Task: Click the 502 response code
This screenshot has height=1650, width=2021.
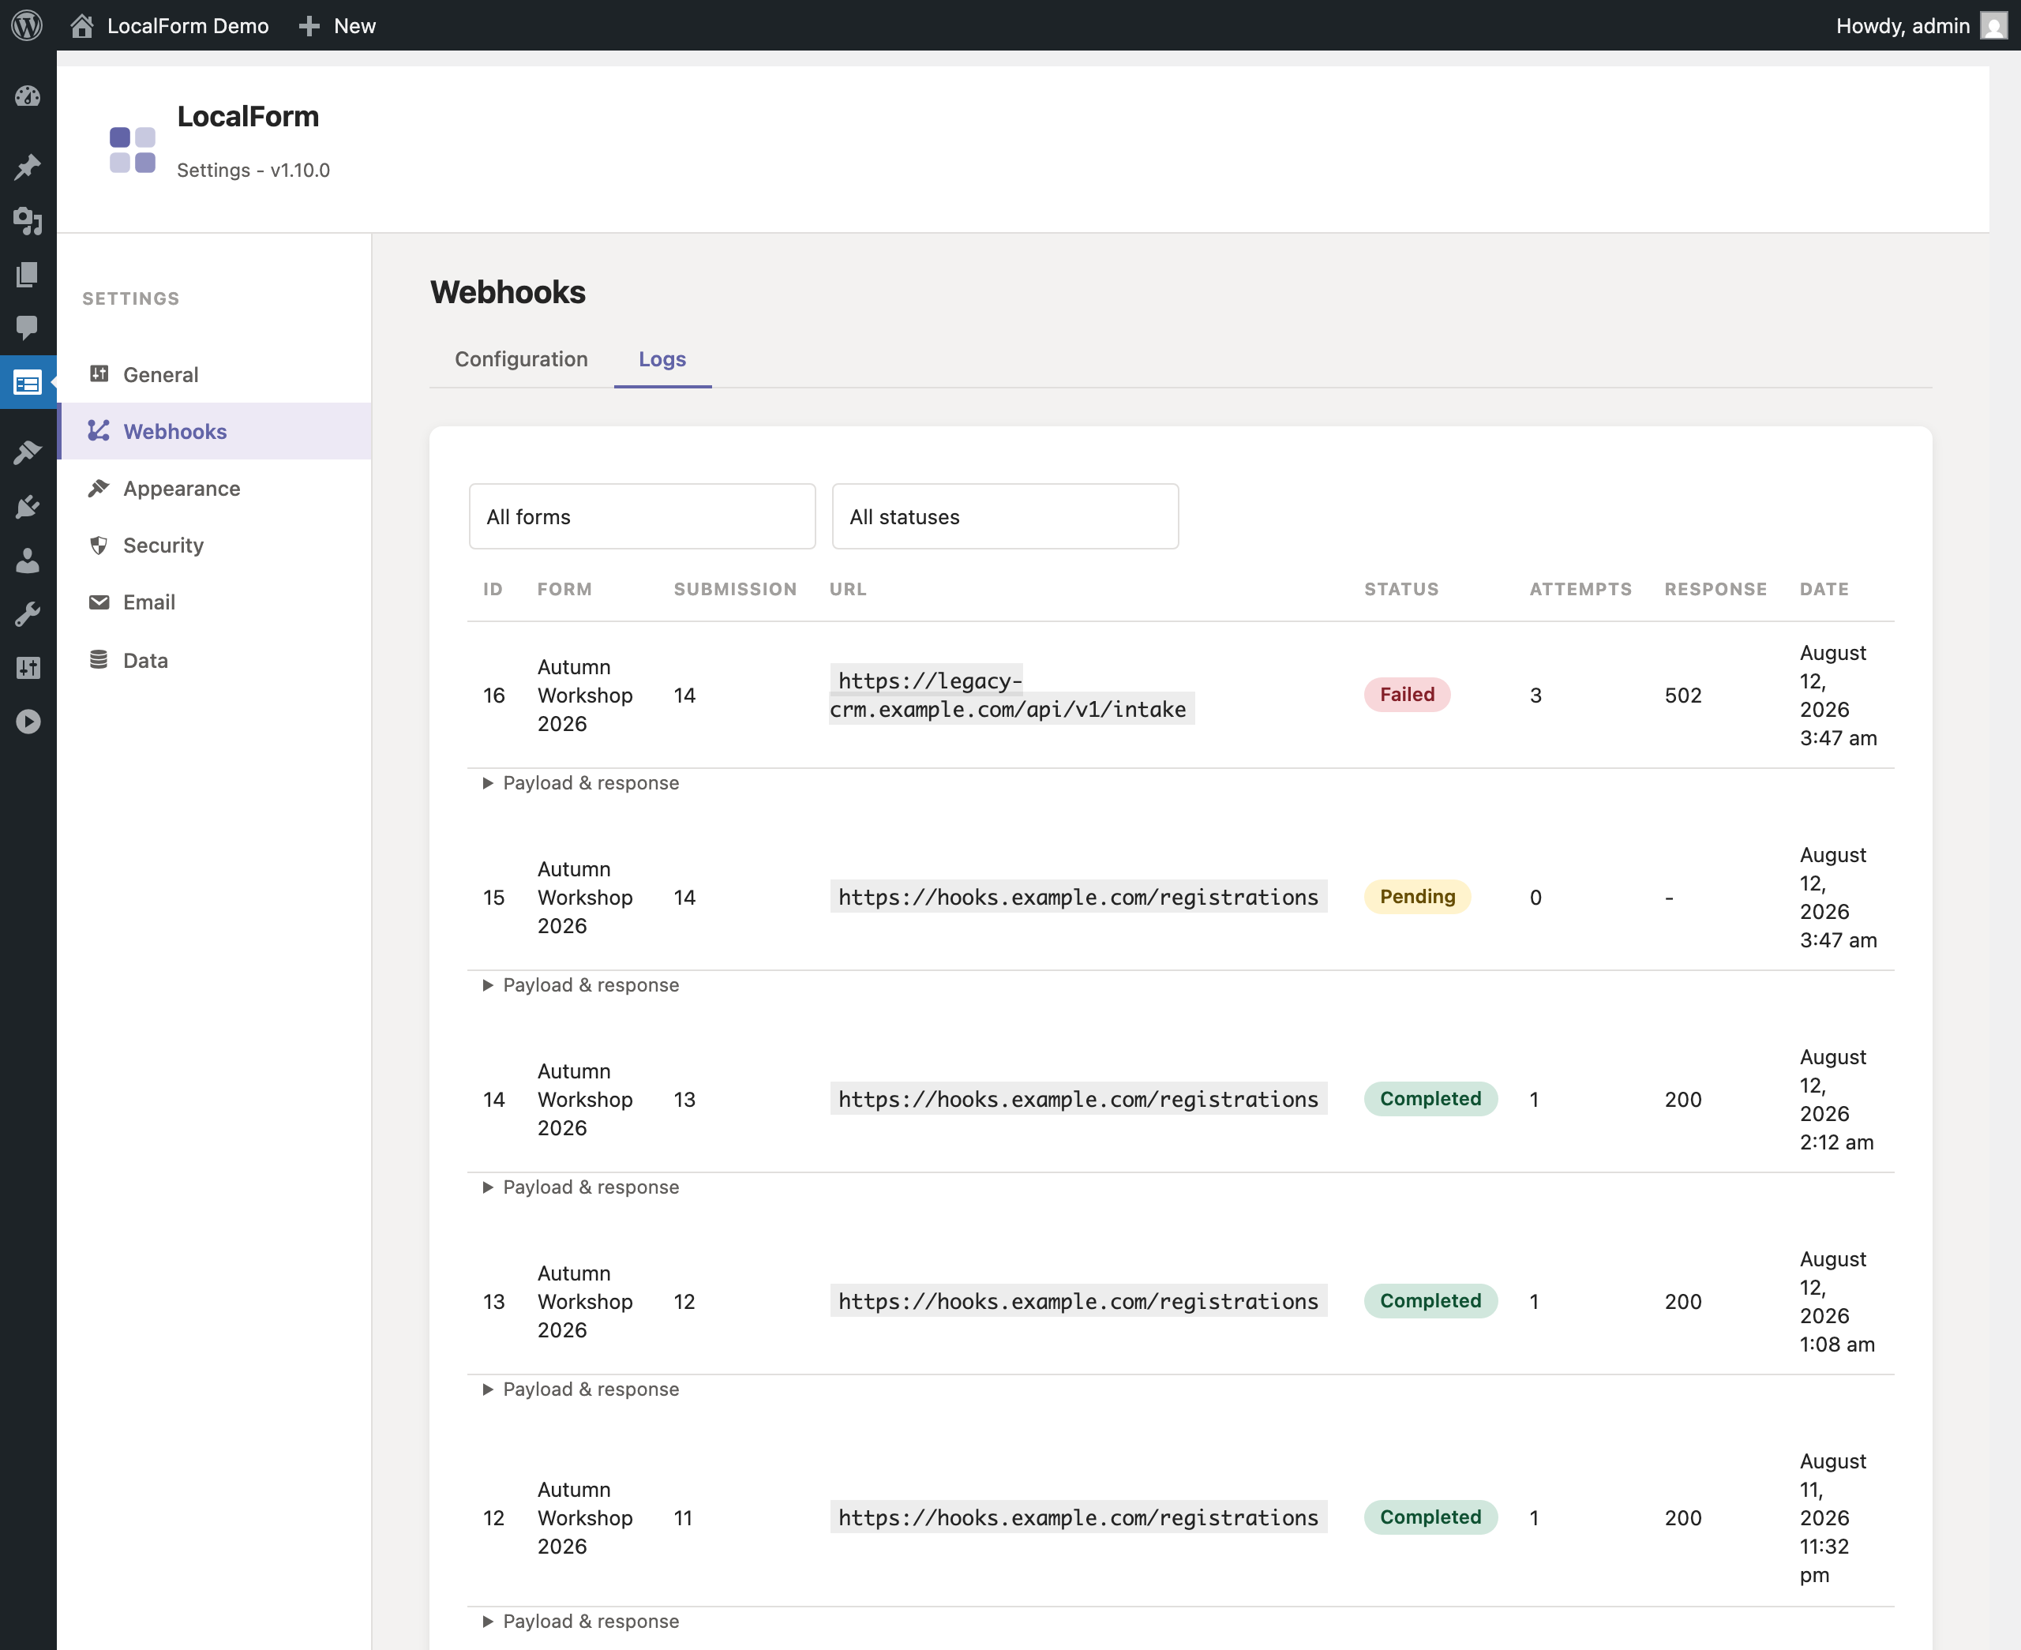Action: tap(1683, 696)
